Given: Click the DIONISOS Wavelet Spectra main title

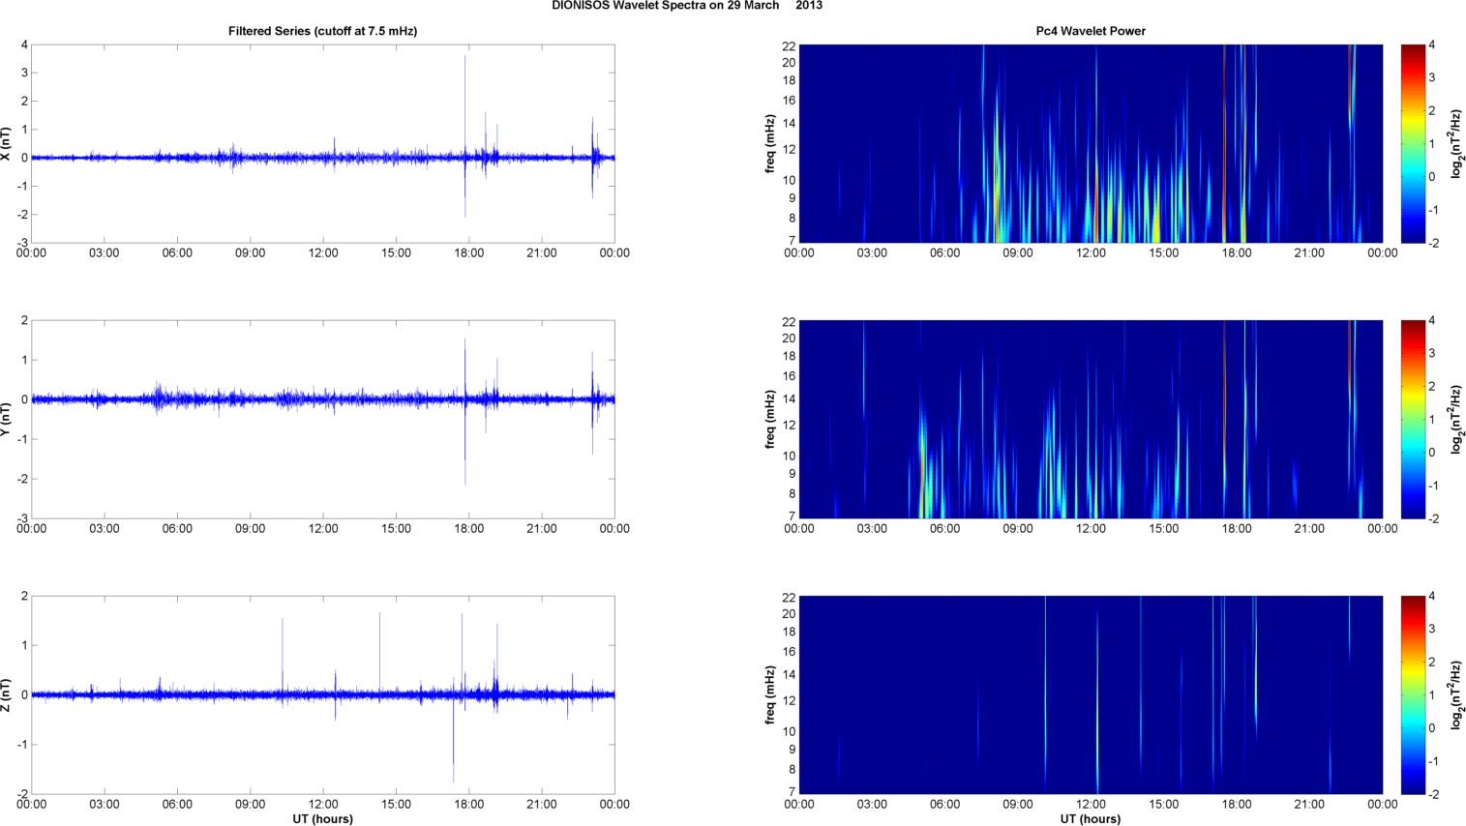Looking at the screenshot, I should pyautogui.click(x=686, y=6).
